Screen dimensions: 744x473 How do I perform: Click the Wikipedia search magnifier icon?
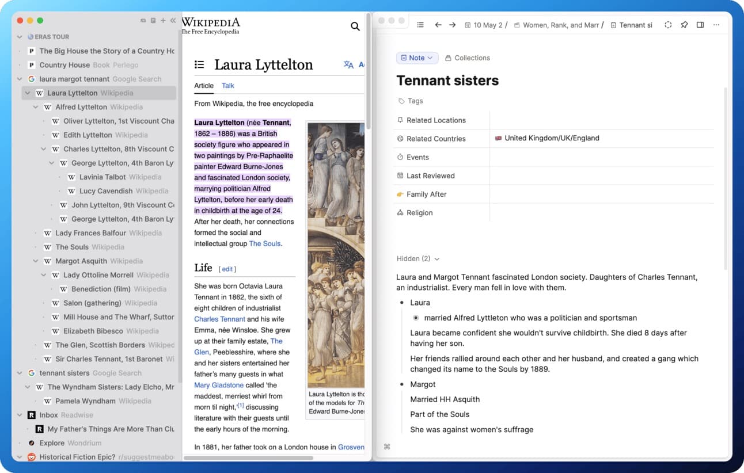pos(355,26)
